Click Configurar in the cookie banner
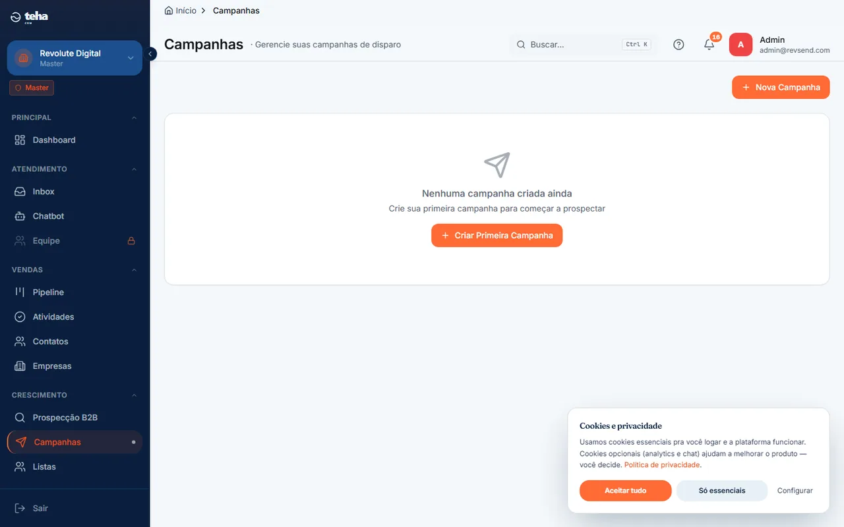The image size is (844, 527). pyautogui.click(x=795, y=491)
